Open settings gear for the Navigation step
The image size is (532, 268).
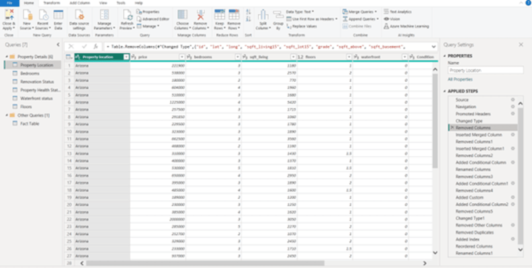coord(512,107)
